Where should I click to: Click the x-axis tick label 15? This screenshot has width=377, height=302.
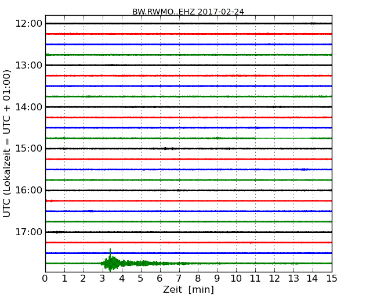(x=332, y=279)
